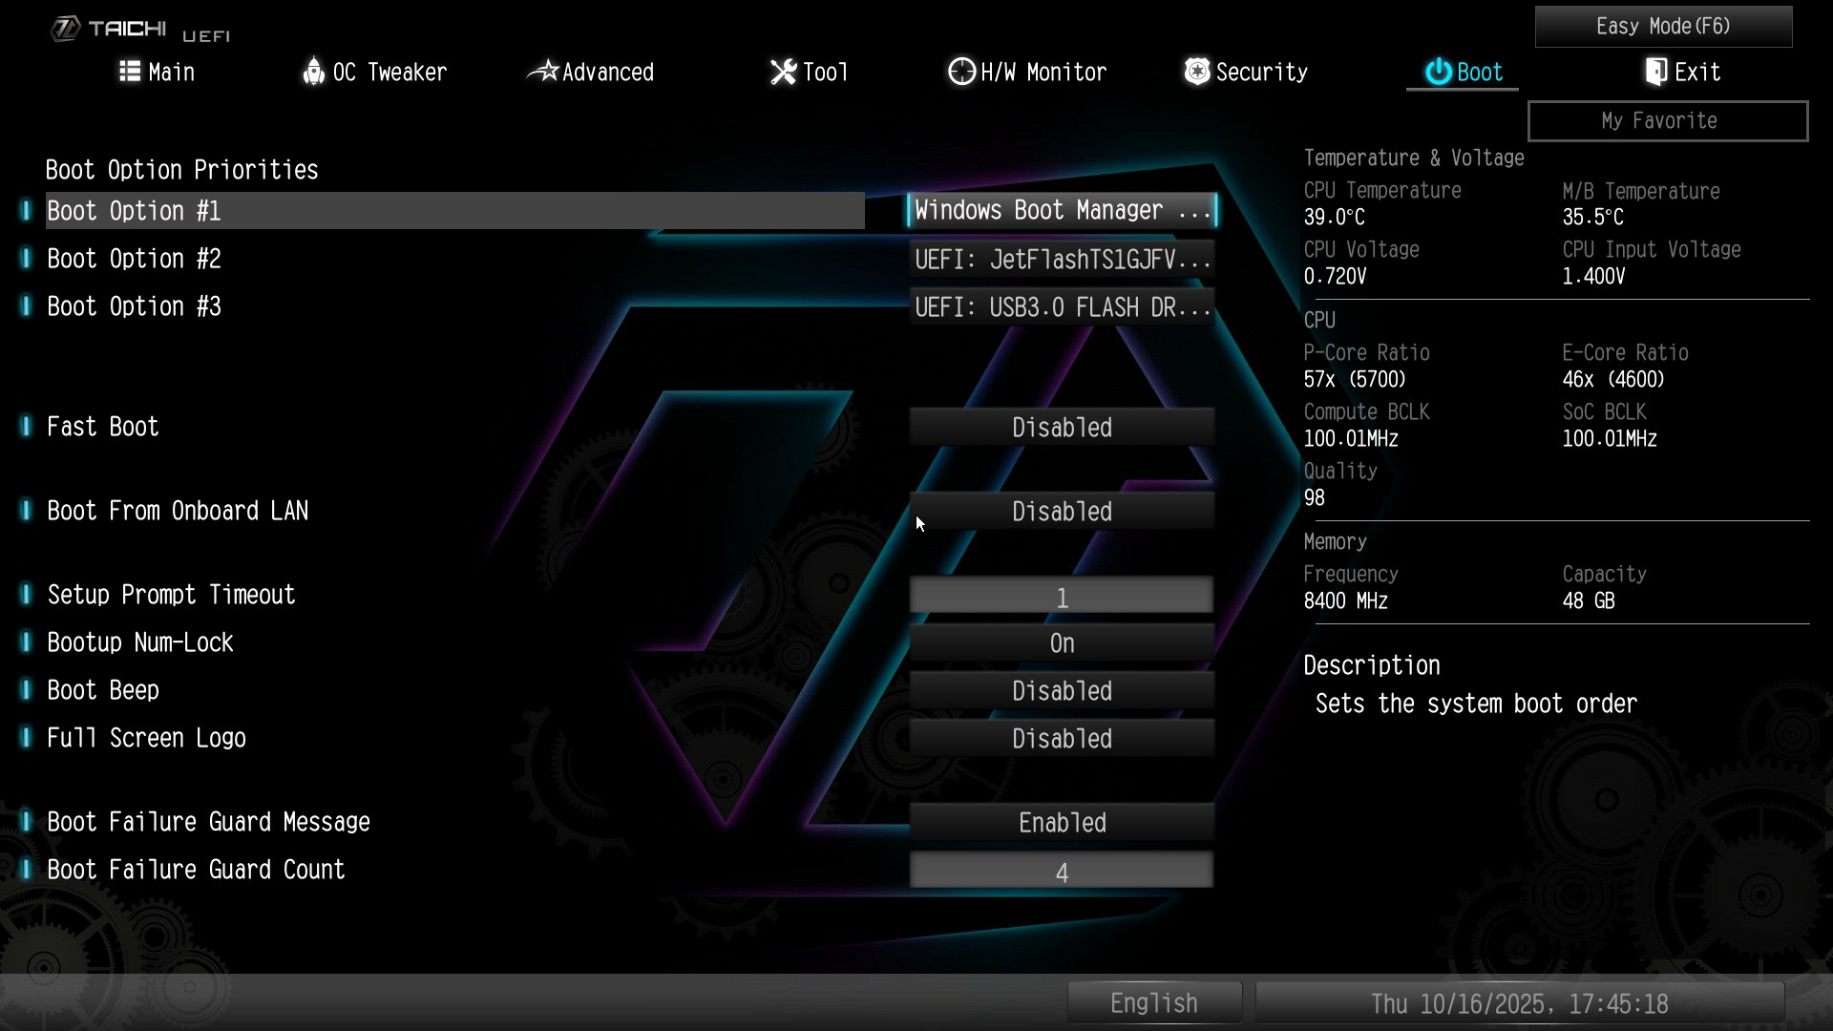Toggle Fast Boot Disabled setting
This screenshot has width=1833, height=1031.
point(1061,427)
